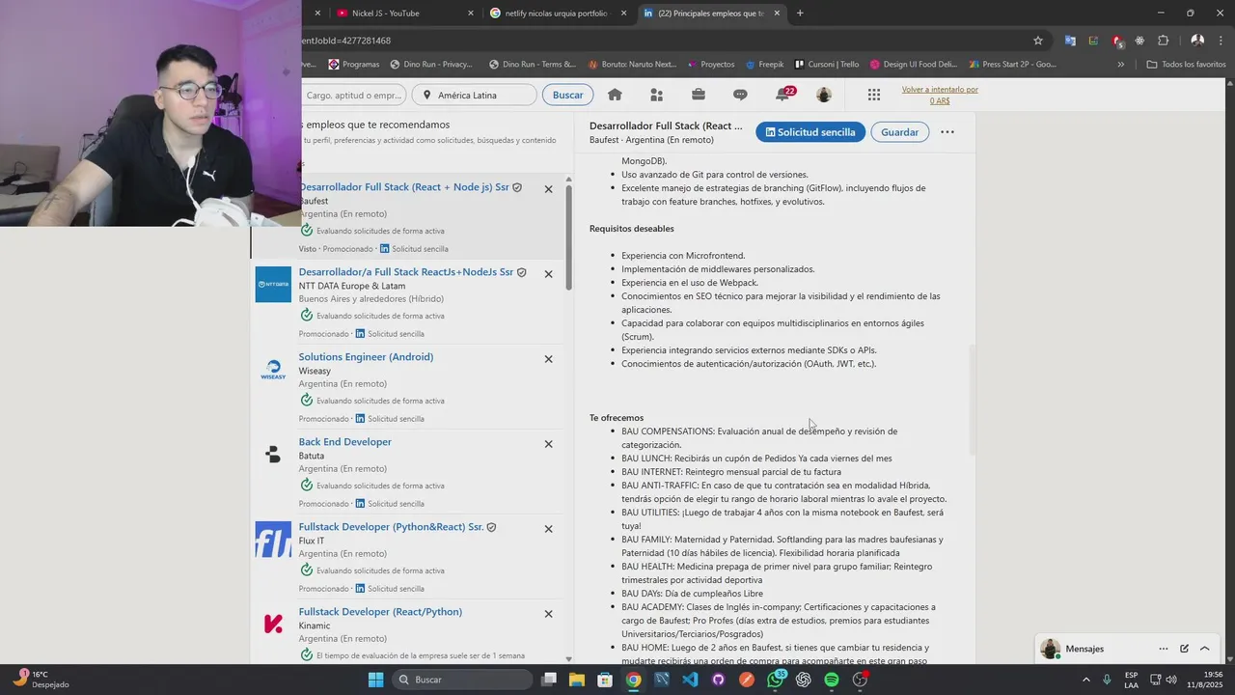Click the job description vertical scrollbar
This screenshot has width=1235, height=695.
972,401
